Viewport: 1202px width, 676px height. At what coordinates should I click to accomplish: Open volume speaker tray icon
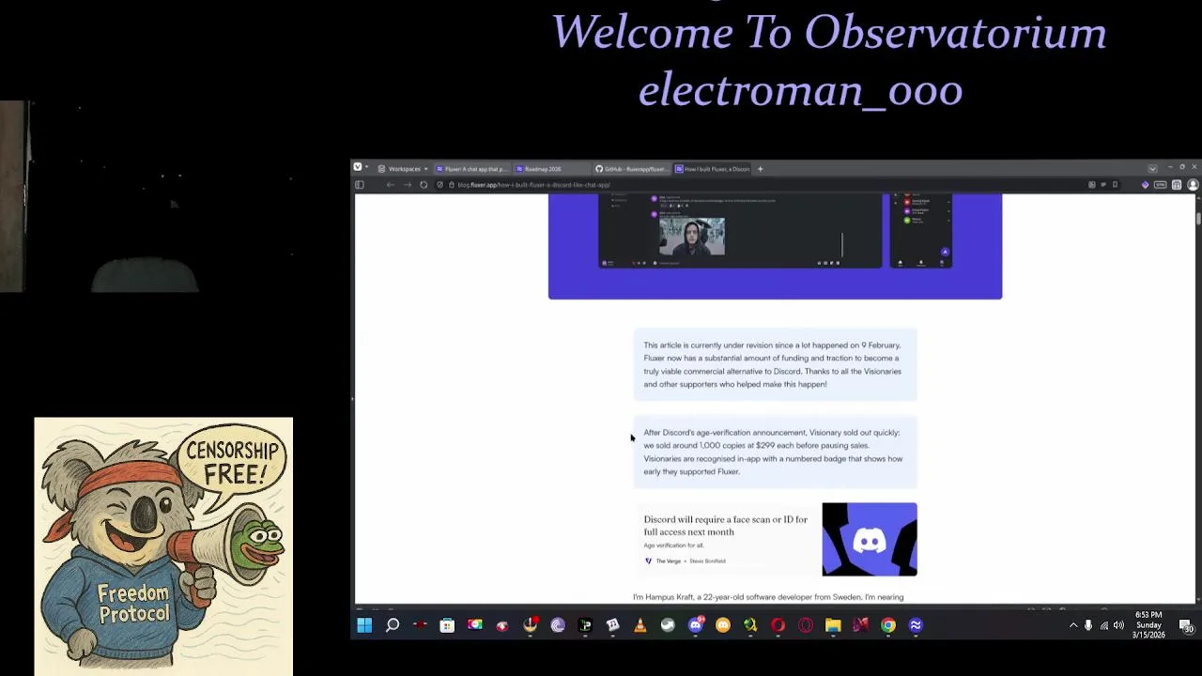tap(1118, 625)
